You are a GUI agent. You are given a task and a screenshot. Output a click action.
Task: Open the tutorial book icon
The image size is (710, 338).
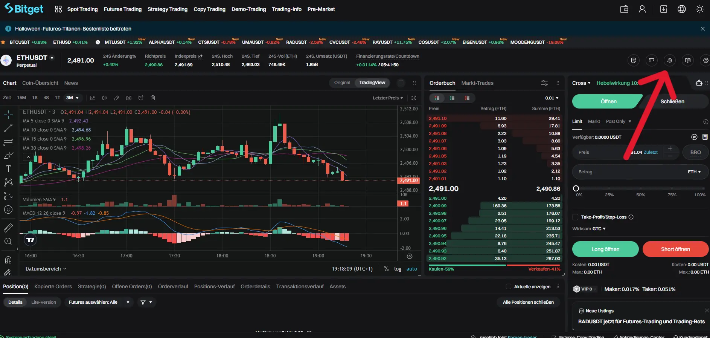[x=688, y=60]
